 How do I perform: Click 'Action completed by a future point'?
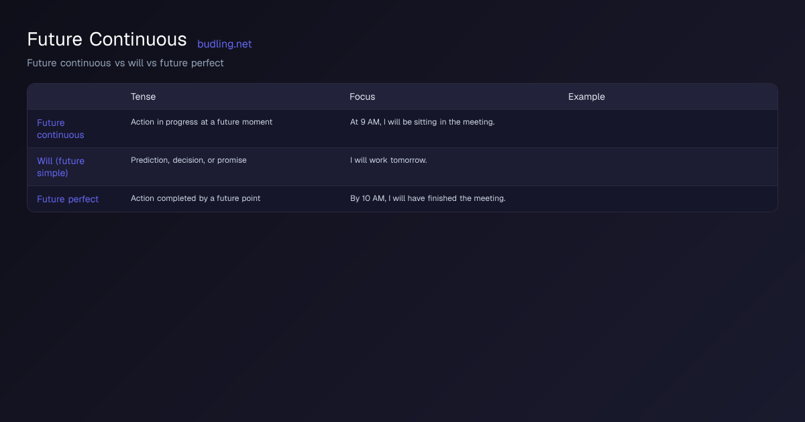(195, 198)
